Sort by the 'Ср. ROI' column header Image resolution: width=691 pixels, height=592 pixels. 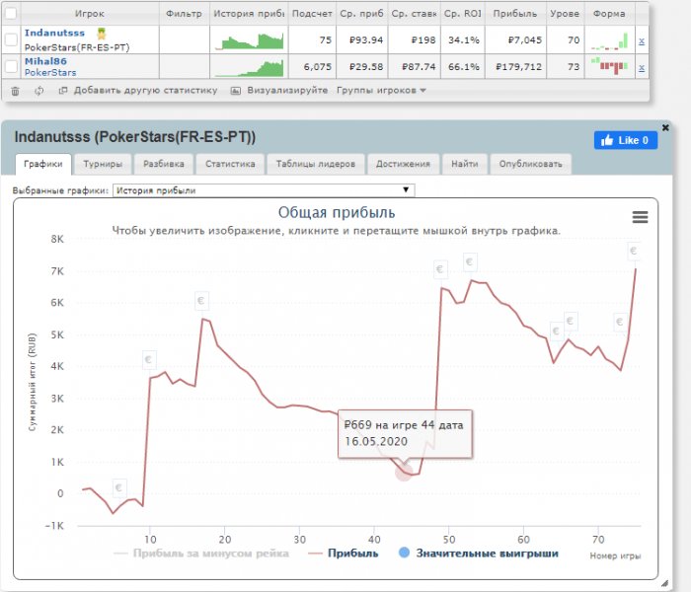(x=462, y=14)
